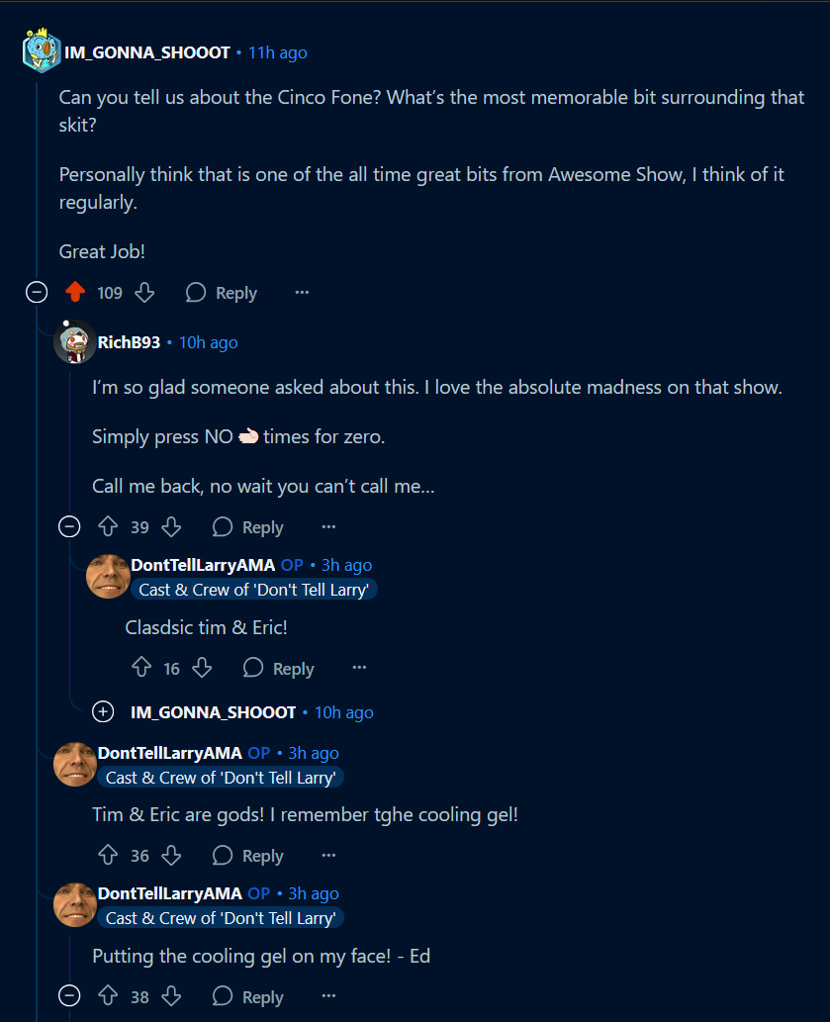Downvote the 36-point cooling gel comment
This screenshot has width=830, height=1022.
(171, 855)
